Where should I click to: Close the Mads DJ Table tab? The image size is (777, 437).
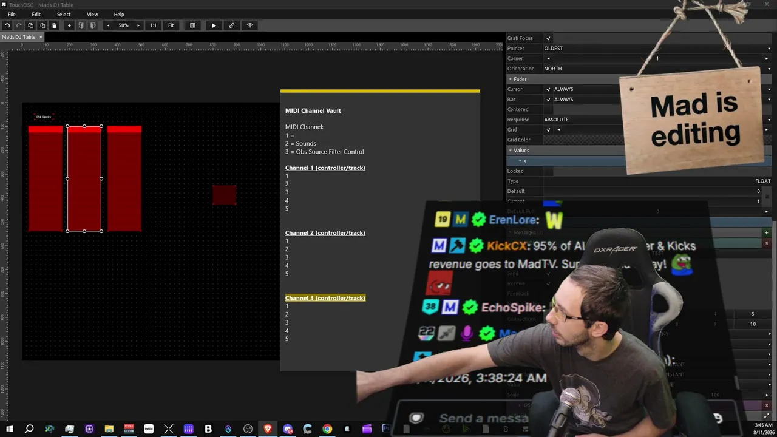coord(41,37)
